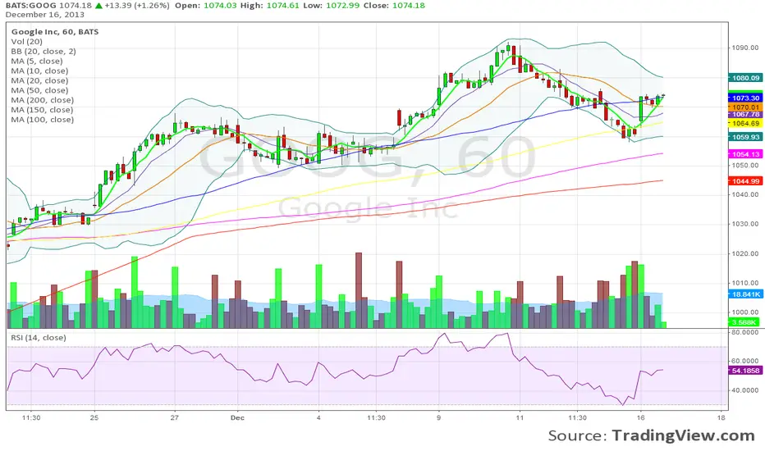This screenshot has height=451, width=765.
Task: Click the 1044.99 red price tag
Action: [x=745, y=181]
